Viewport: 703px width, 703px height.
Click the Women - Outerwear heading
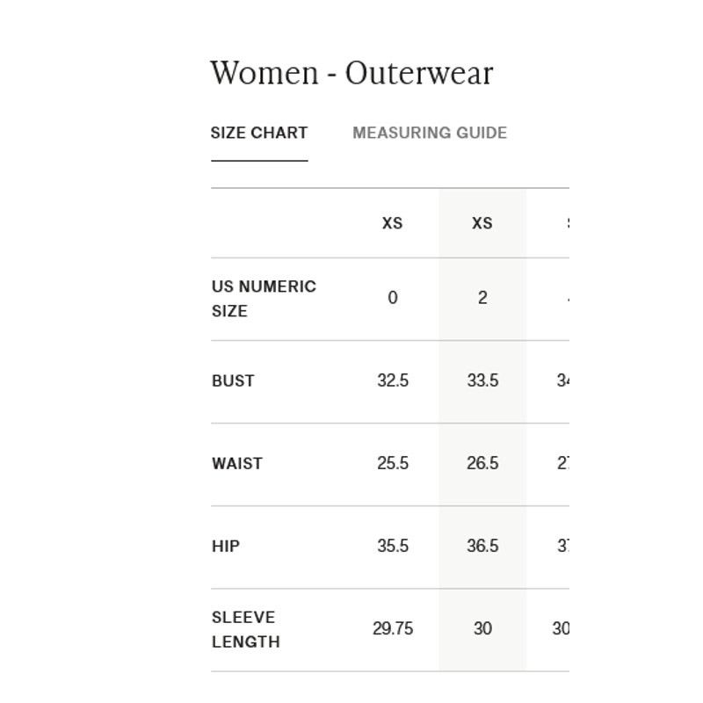[x=352, y=73]
